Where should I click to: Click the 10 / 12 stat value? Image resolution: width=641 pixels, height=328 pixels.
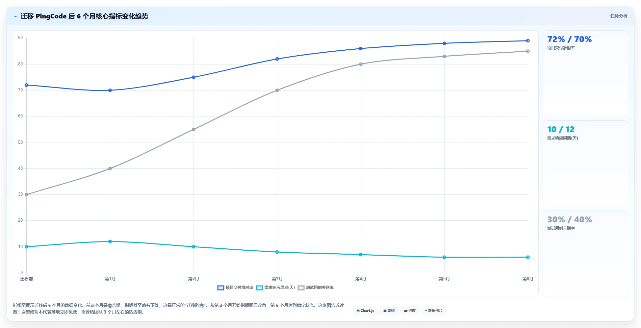point(561,130)
